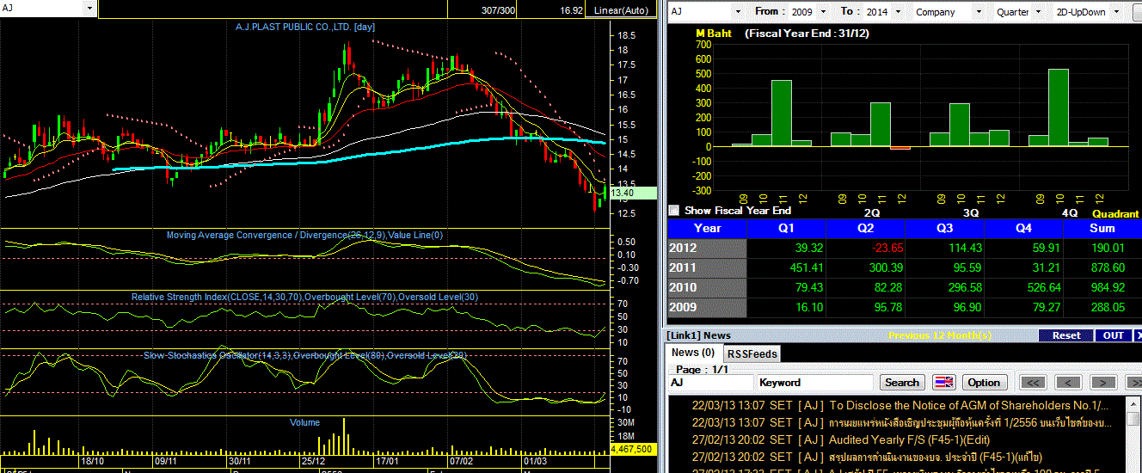Viewport: 1142px width, 473px height.
Task: Click the Q1 column header
Action: [786, 229]
